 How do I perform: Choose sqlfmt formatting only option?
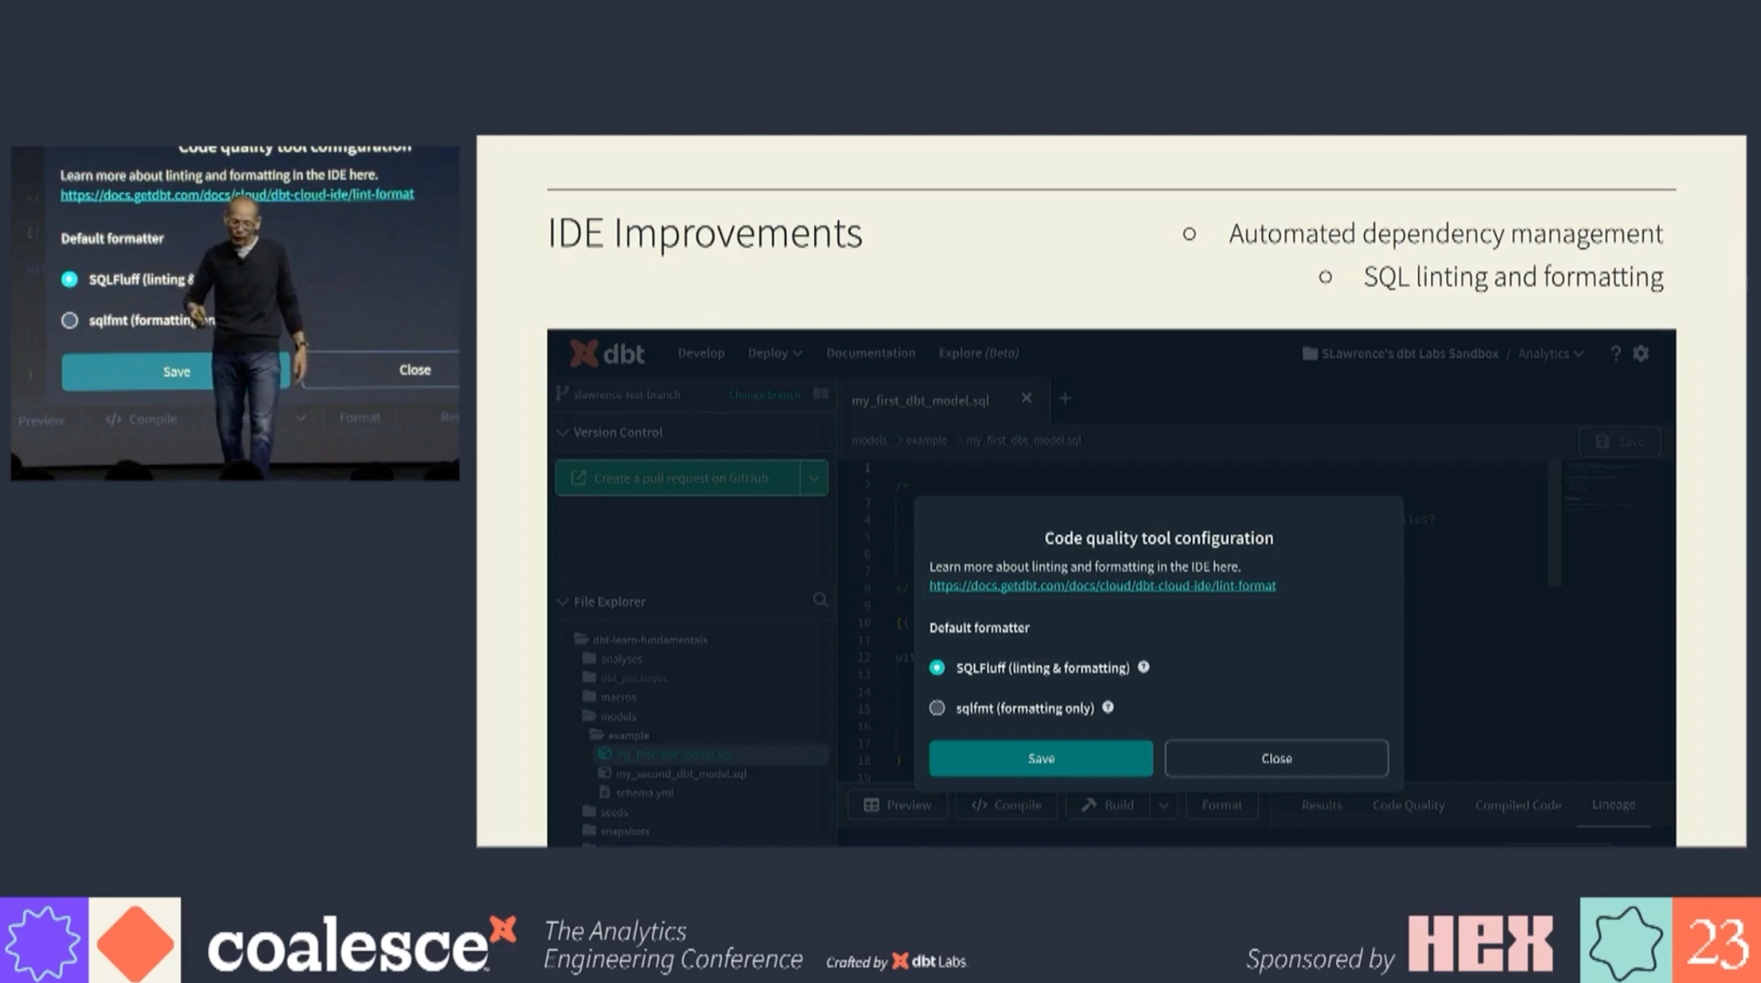pyautogui.click(x=936, y=708)
